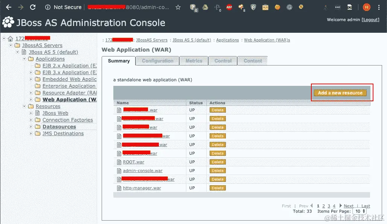
Task: Switch to the Configuration tab
Action: coord(157,61)
